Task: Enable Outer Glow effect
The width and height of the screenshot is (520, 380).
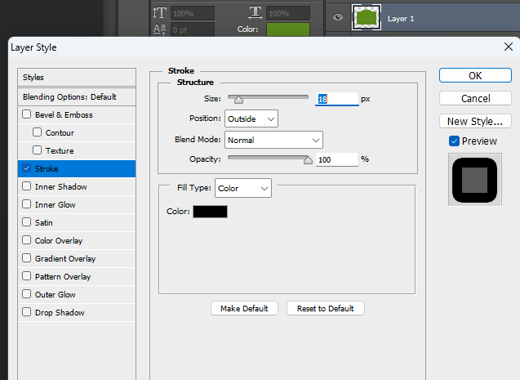Action: (x=26, y=294)
